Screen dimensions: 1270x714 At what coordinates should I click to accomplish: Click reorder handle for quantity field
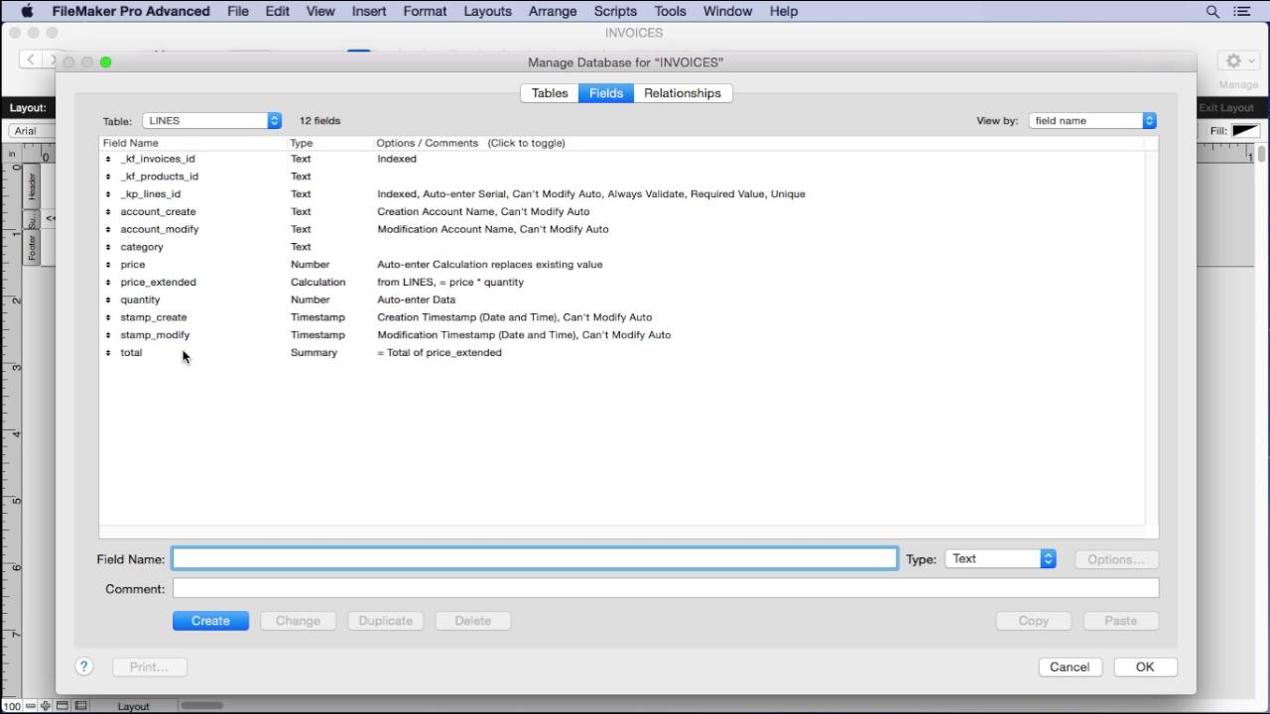[108, 299]
